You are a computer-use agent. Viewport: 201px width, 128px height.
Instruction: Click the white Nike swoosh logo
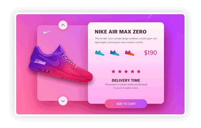[47, 32]
